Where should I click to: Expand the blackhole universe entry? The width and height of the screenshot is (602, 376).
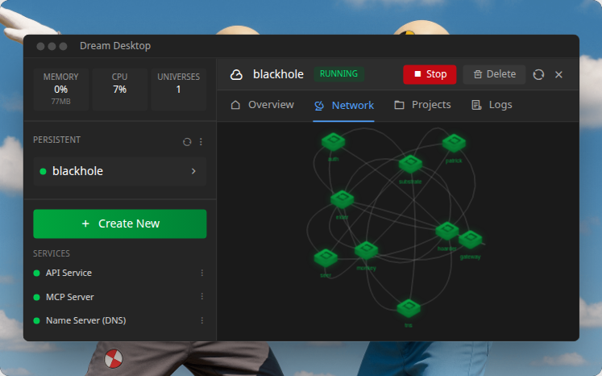pyautogui.click(x=120, y=172)
